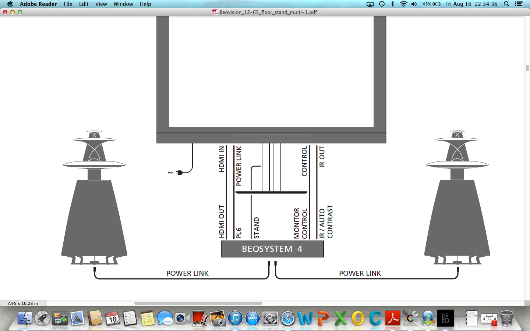Image resolution: width=530 pixels, height=331 pixels.
Task: Open Calendar icon showing 16
Action: pyautogui.click(x=113, y=318)
